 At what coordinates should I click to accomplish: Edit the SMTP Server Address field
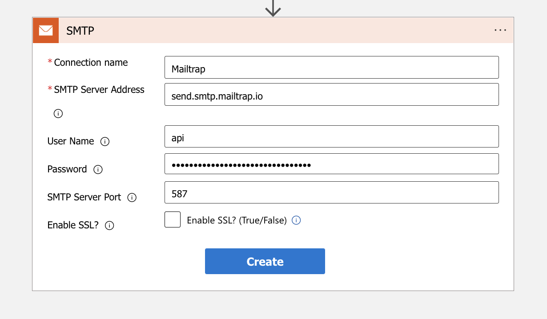tap(332, 94)
